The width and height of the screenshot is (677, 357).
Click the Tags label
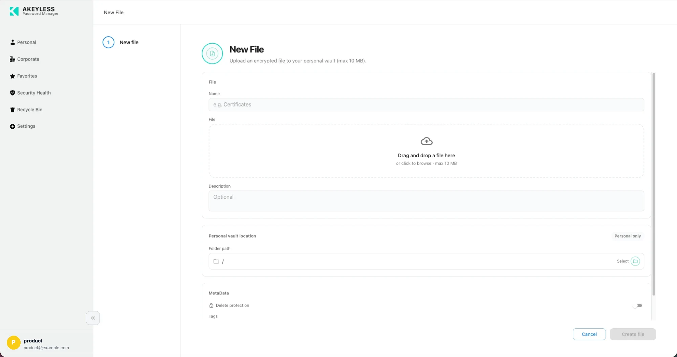213,316
